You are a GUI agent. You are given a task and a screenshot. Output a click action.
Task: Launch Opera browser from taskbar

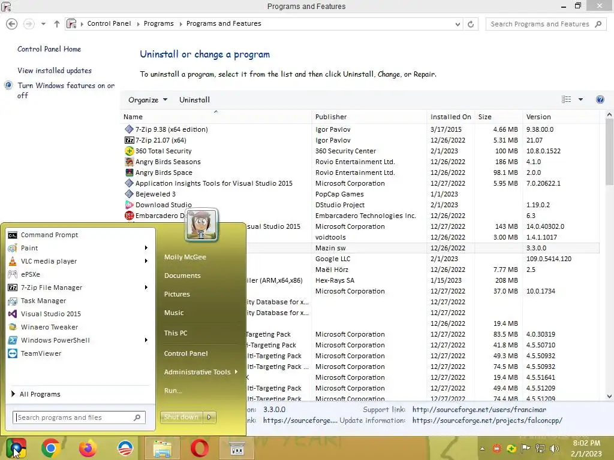199,448
